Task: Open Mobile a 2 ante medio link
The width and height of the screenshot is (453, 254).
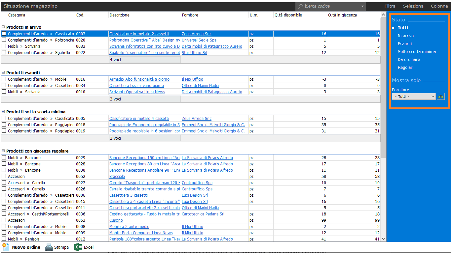Action: pyautogui.click(x=129, y=227)
